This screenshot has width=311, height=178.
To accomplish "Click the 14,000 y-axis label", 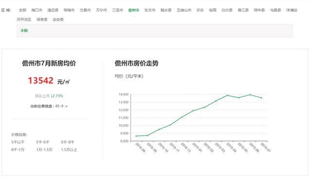I will point(123,95).
